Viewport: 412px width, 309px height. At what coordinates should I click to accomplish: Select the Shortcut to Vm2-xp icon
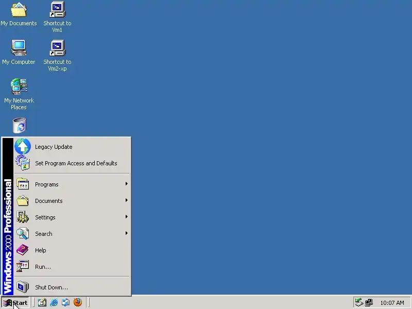coord(57,48)
